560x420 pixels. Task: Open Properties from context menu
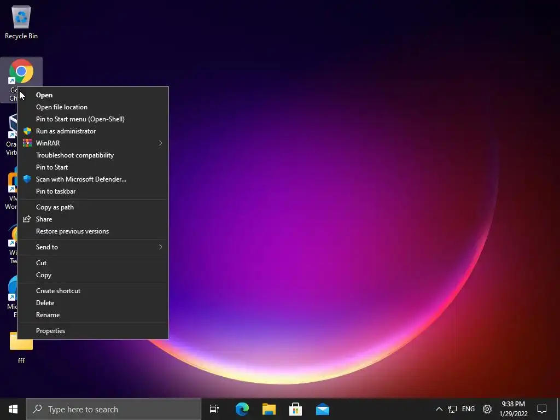(x=93, y=331)
